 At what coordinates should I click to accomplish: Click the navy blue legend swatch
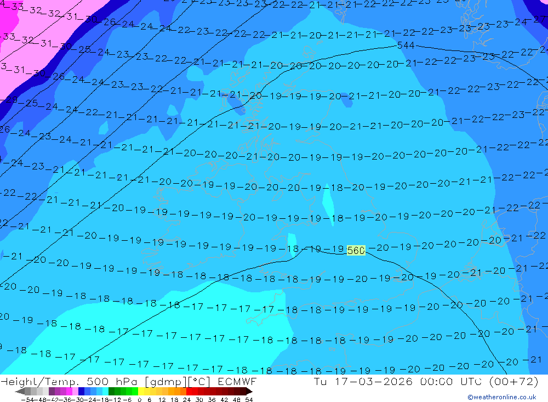(81, 392)
